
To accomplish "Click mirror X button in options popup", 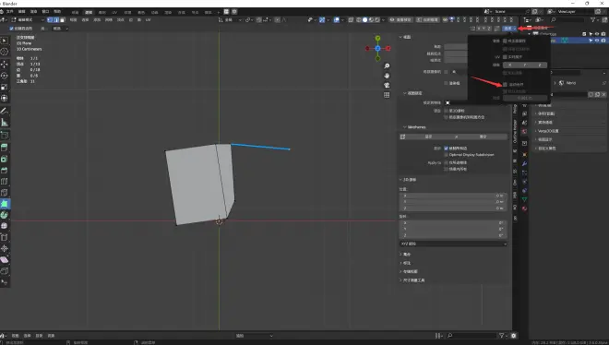I will point(510,65).
